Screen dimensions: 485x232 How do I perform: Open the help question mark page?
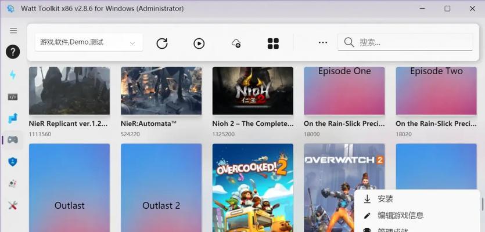pos(13,52)
